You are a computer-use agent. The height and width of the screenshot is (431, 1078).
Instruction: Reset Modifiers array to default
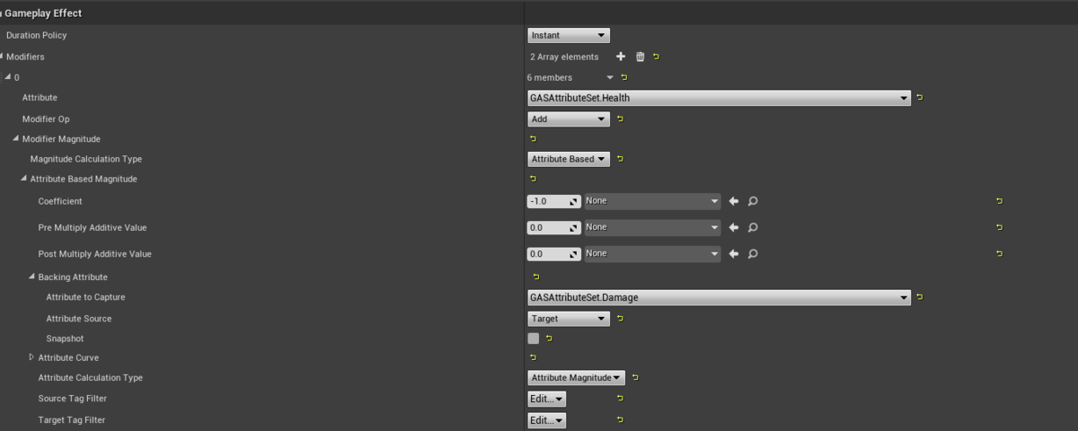(657, 57)
